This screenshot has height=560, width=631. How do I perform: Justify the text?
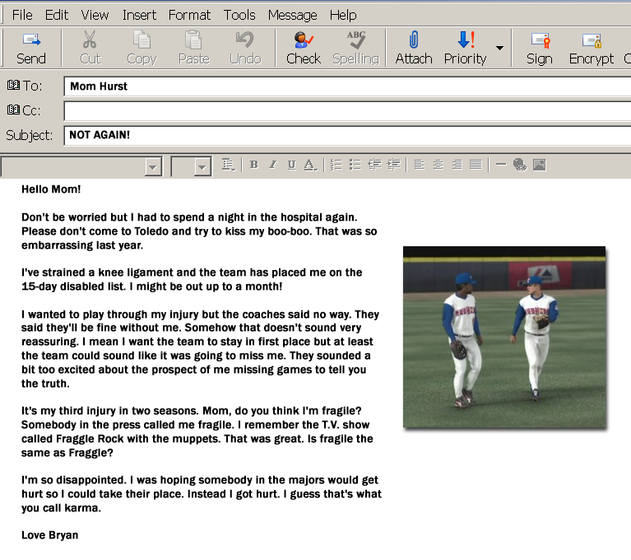pos(476,165)
